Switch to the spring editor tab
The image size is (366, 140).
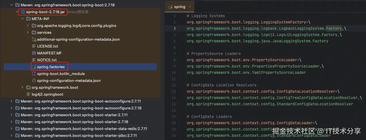[179, 7]
